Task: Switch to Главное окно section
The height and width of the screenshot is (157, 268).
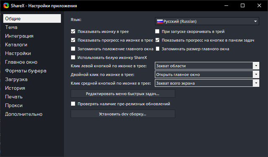Action: (x=21, y=62)
